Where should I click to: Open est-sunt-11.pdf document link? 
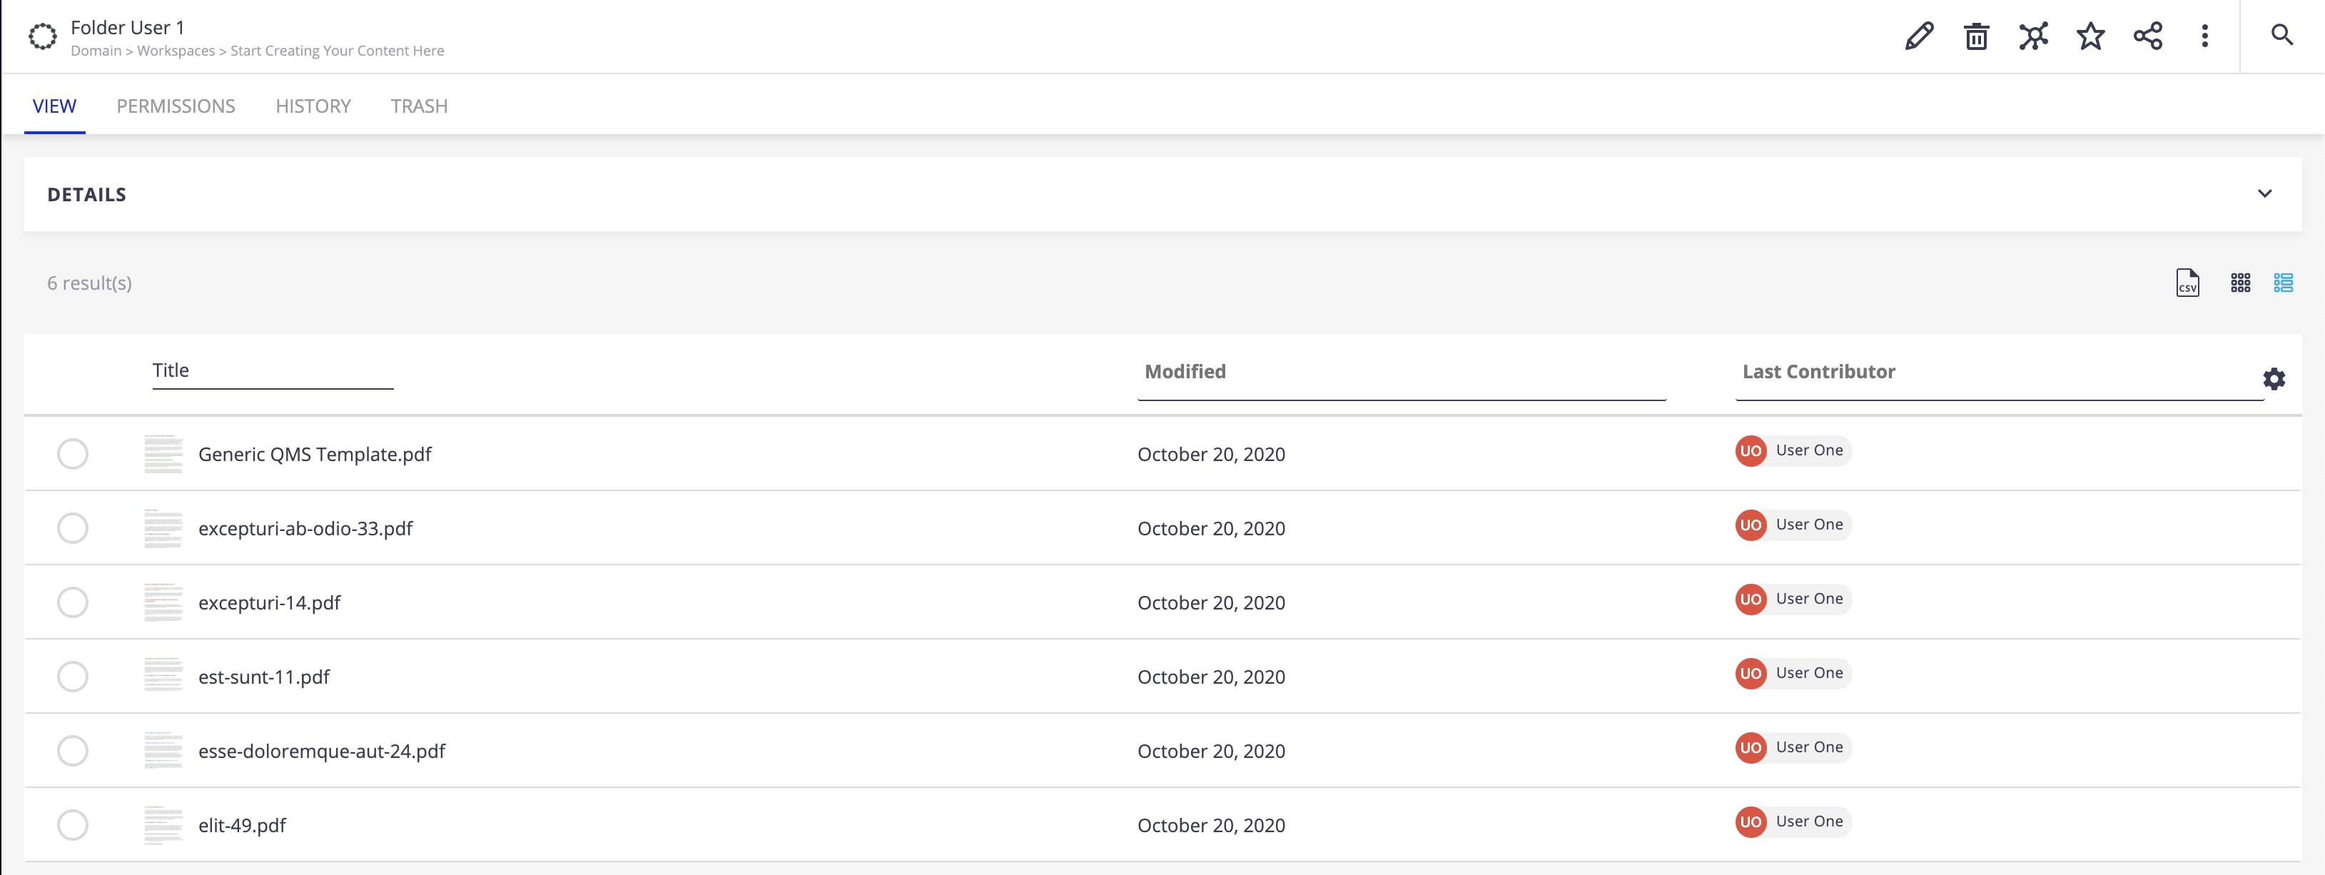[263, 677]
